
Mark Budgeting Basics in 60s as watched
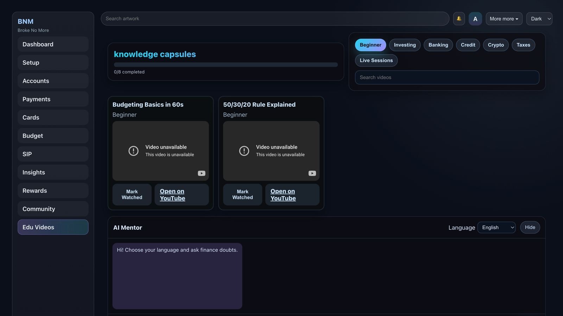(132, 194)
